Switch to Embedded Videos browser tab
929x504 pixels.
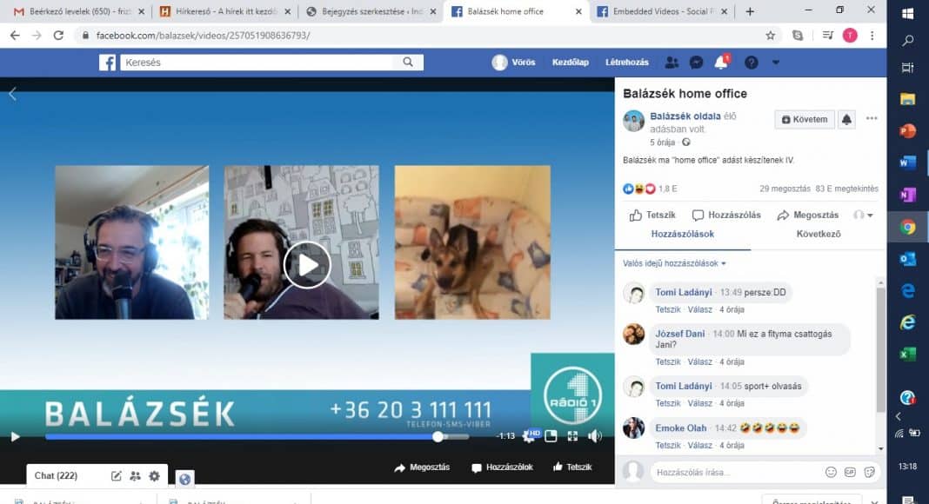662,11
